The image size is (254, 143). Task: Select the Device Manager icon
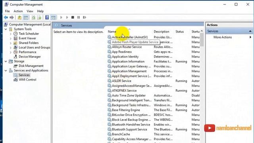click(x=15, y=57)
